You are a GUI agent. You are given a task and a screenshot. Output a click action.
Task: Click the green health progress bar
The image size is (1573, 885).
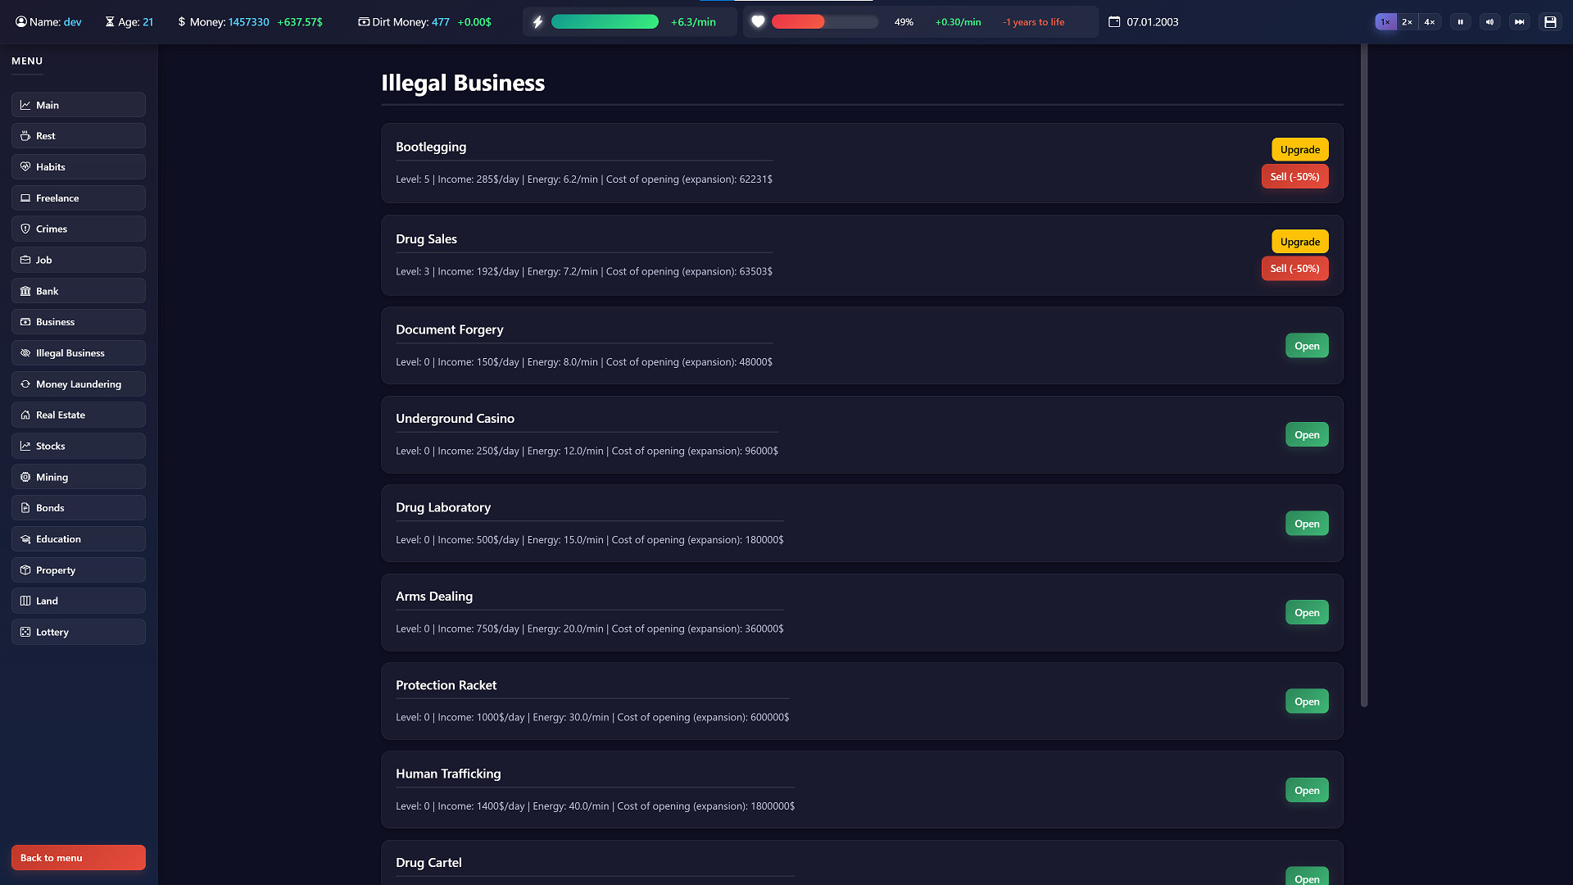coord(605,21)
